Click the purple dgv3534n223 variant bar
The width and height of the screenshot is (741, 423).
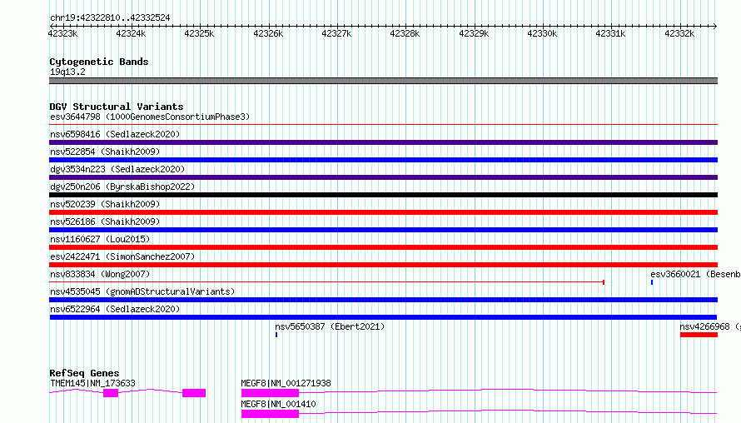click(x=383, y=177)
